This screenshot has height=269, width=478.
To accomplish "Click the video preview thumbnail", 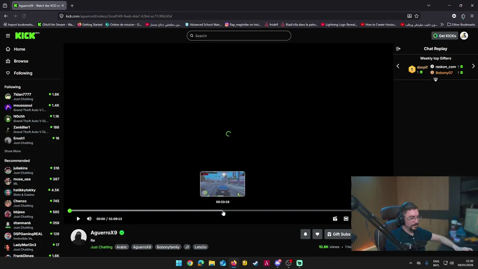I will (x=223, y=184).
